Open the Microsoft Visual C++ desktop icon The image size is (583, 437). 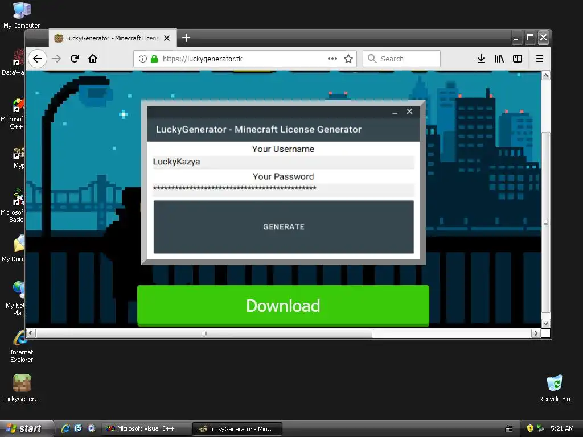pos(14,113)
